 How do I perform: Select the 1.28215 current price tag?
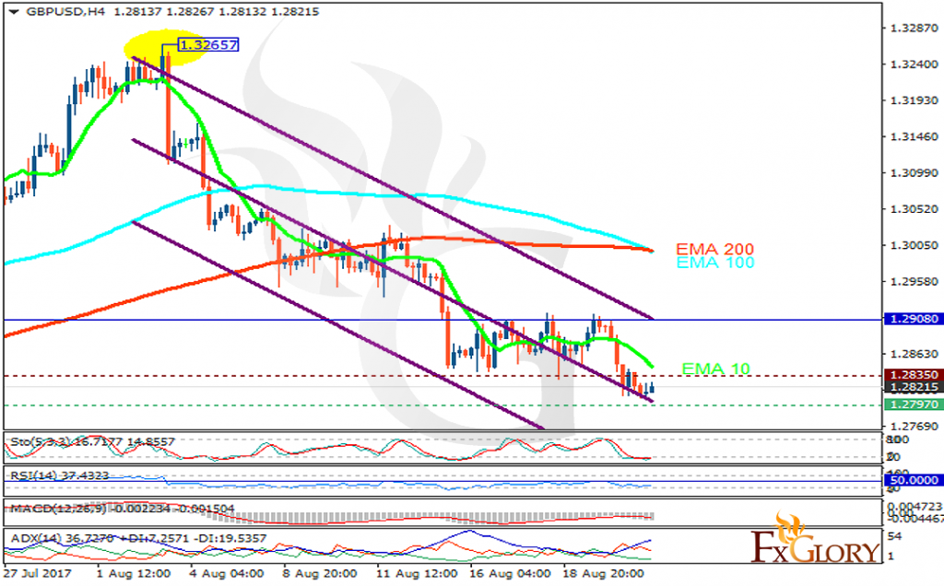click(914, 388)
